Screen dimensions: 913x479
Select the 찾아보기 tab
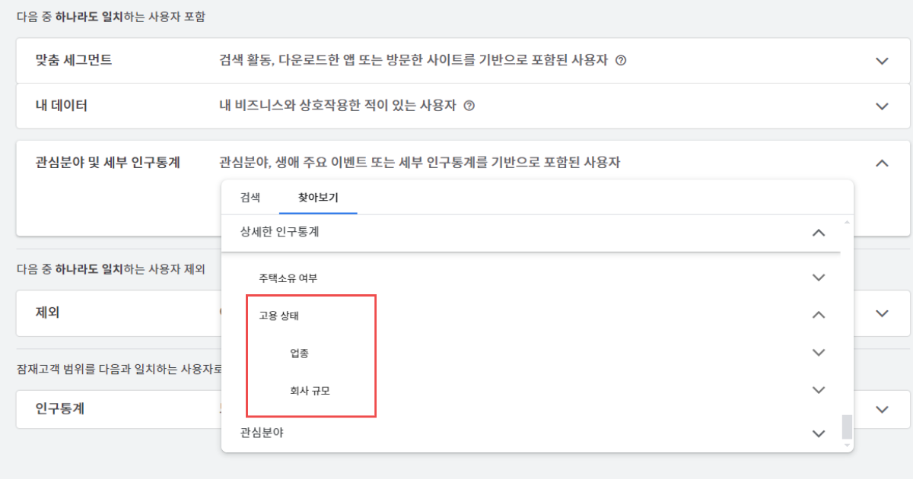(318, 198)
